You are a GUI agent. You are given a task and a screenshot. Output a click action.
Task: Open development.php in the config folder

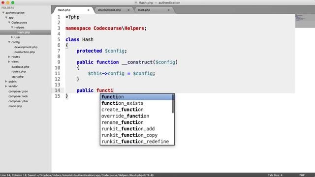click(26, 47)
